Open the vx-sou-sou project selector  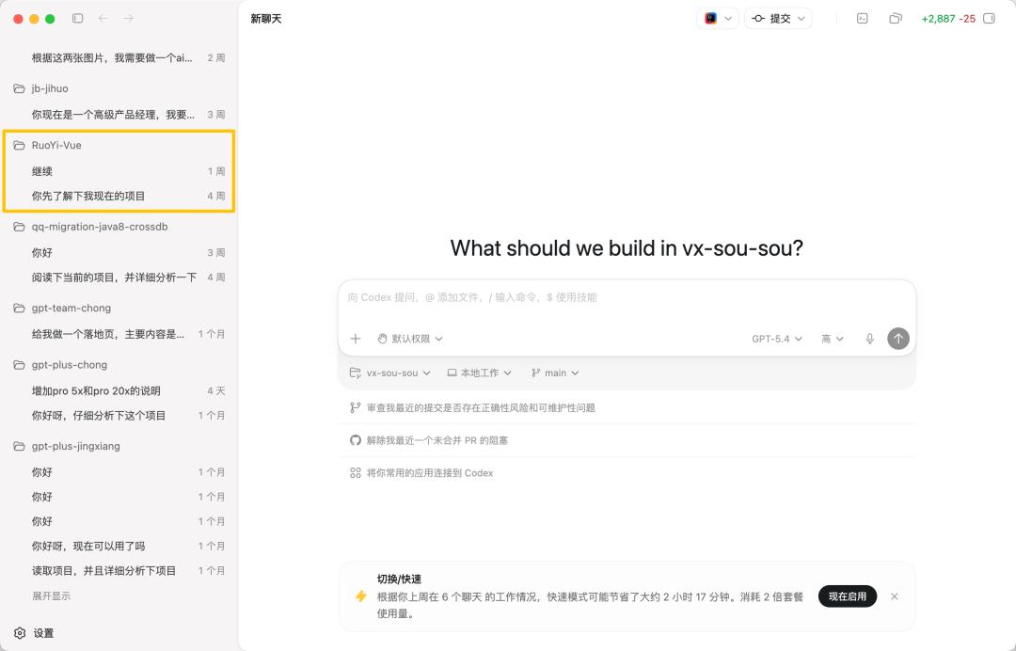[x=389, y=373]
